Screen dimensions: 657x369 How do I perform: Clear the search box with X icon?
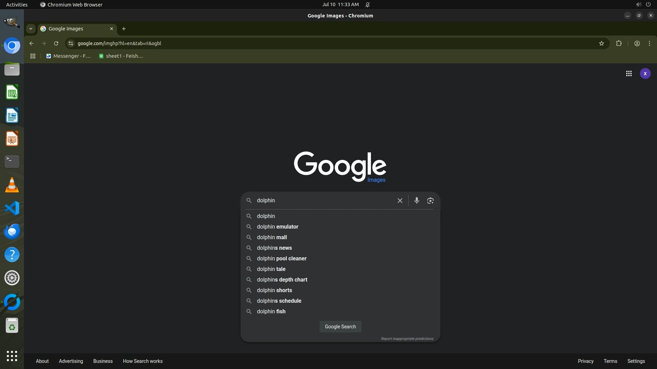tap(400, 201)
